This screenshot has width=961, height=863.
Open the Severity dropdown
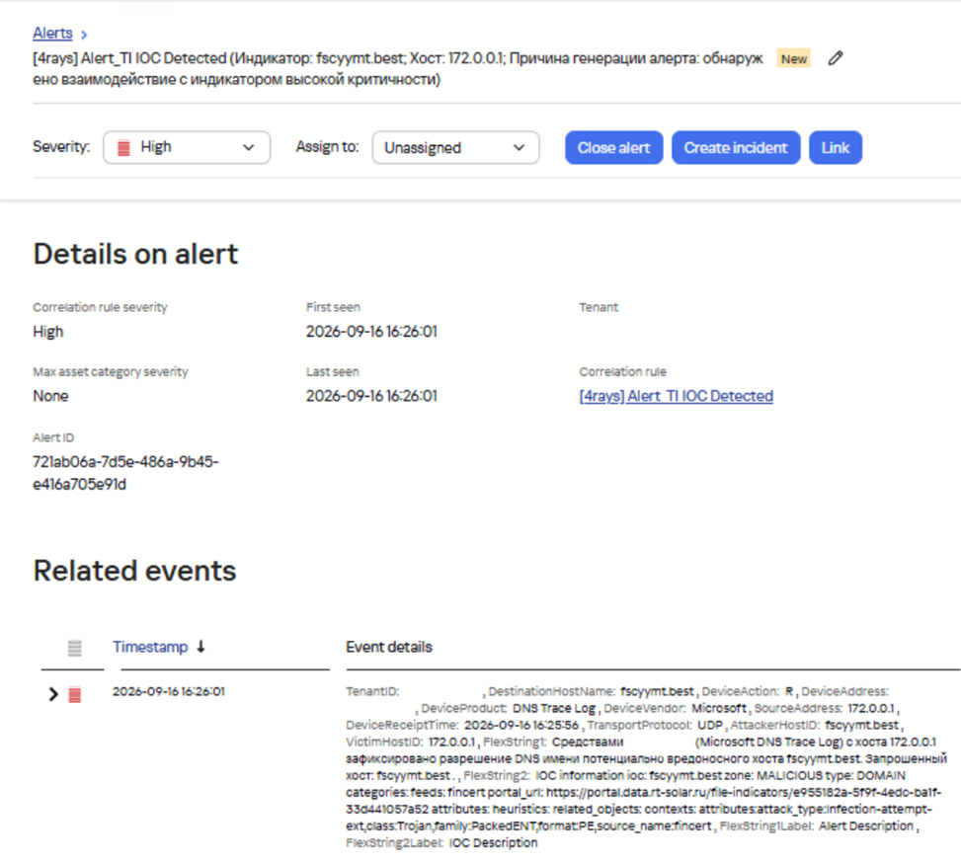(x=187, y=148)
